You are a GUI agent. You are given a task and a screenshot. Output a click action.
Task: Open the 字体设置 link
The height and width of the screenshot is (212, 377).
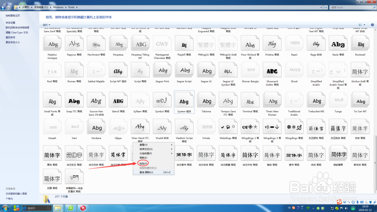(10, 23)
